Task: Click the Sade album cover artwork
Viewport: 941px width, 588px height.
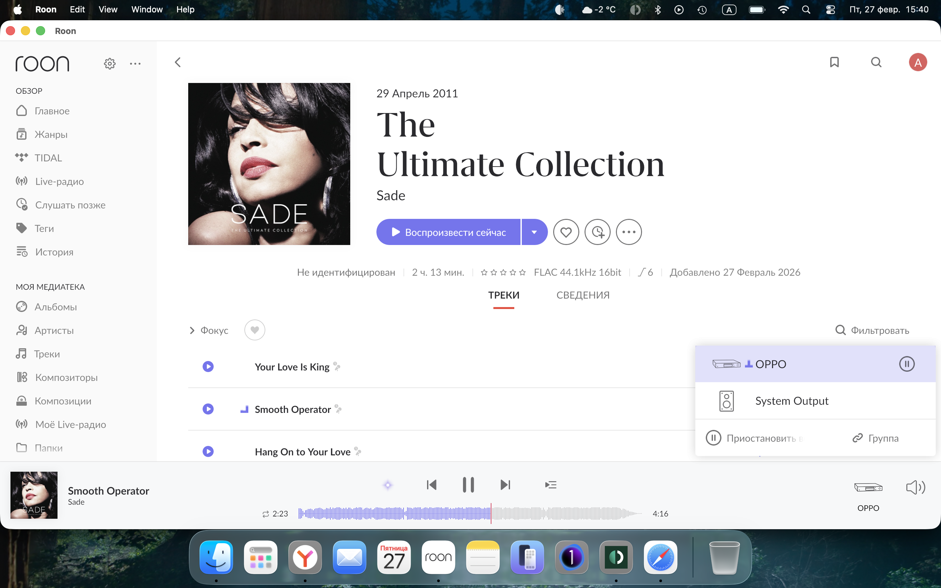Action: click(269, 164)
